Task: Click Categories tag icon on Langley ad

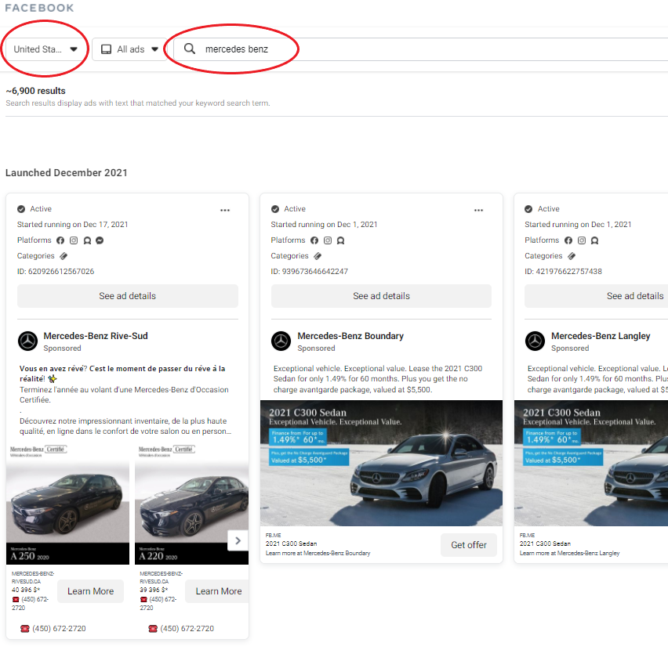Action: [x=572, y=256]
